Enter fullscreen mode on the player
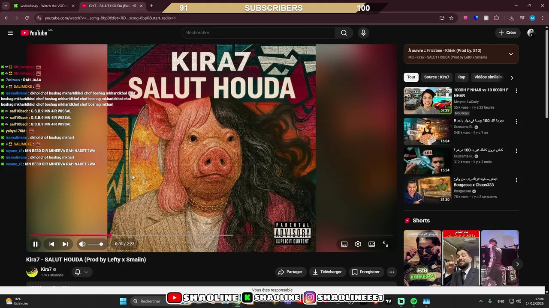The height and width of the screenshot is (308, 549). tap(386, 244)
